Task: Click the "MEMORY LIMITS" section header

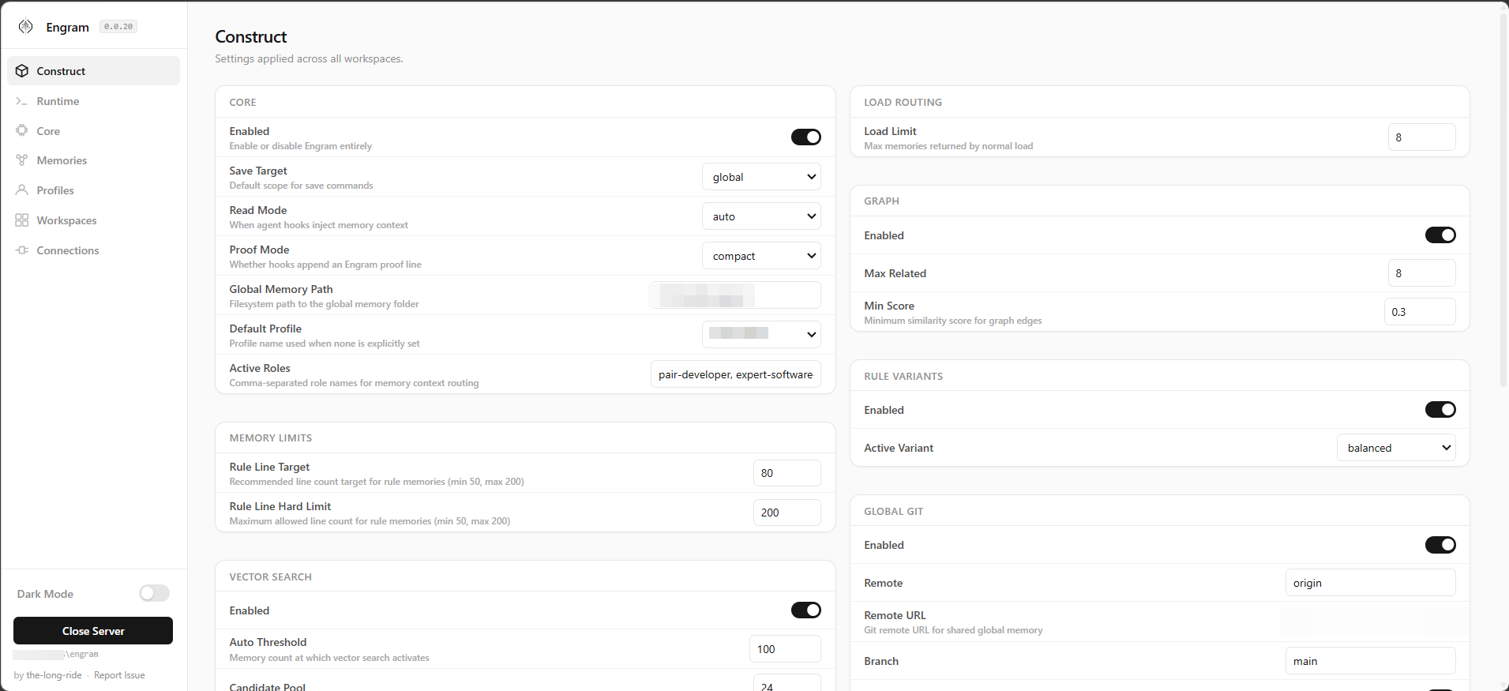Action: click(271, 438)
